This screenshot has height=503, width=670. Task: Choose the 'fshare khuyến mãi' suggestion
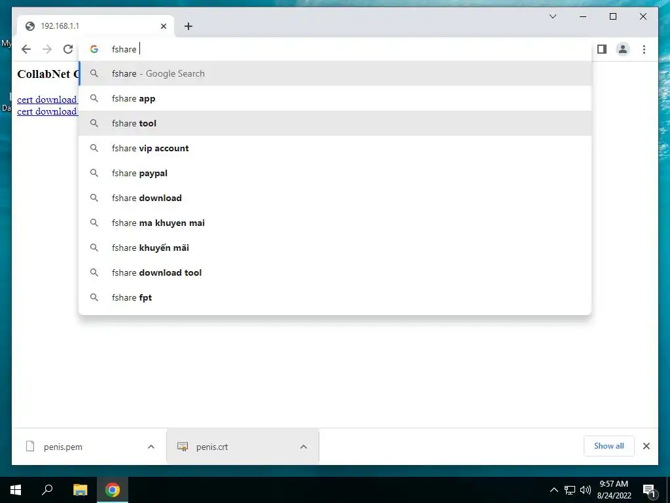click(x=335, y=248)
